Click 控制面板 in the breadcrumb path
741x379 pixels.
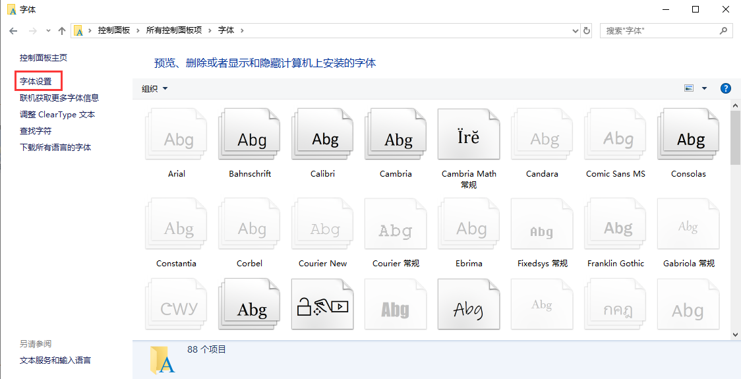click(114, 30)
